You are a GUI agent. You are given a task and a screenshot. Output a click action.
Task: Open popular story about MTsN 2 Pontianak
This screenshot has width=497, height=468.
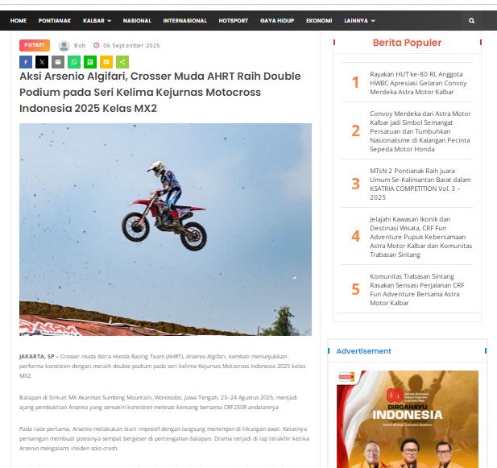[420, 184]
